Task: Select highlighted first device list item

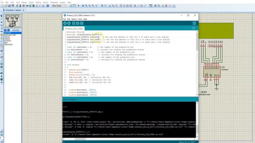Action: (13, 33)
